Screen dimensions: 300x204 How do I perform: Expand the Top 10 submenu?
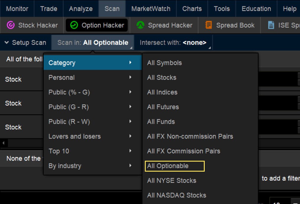point(93,151)
